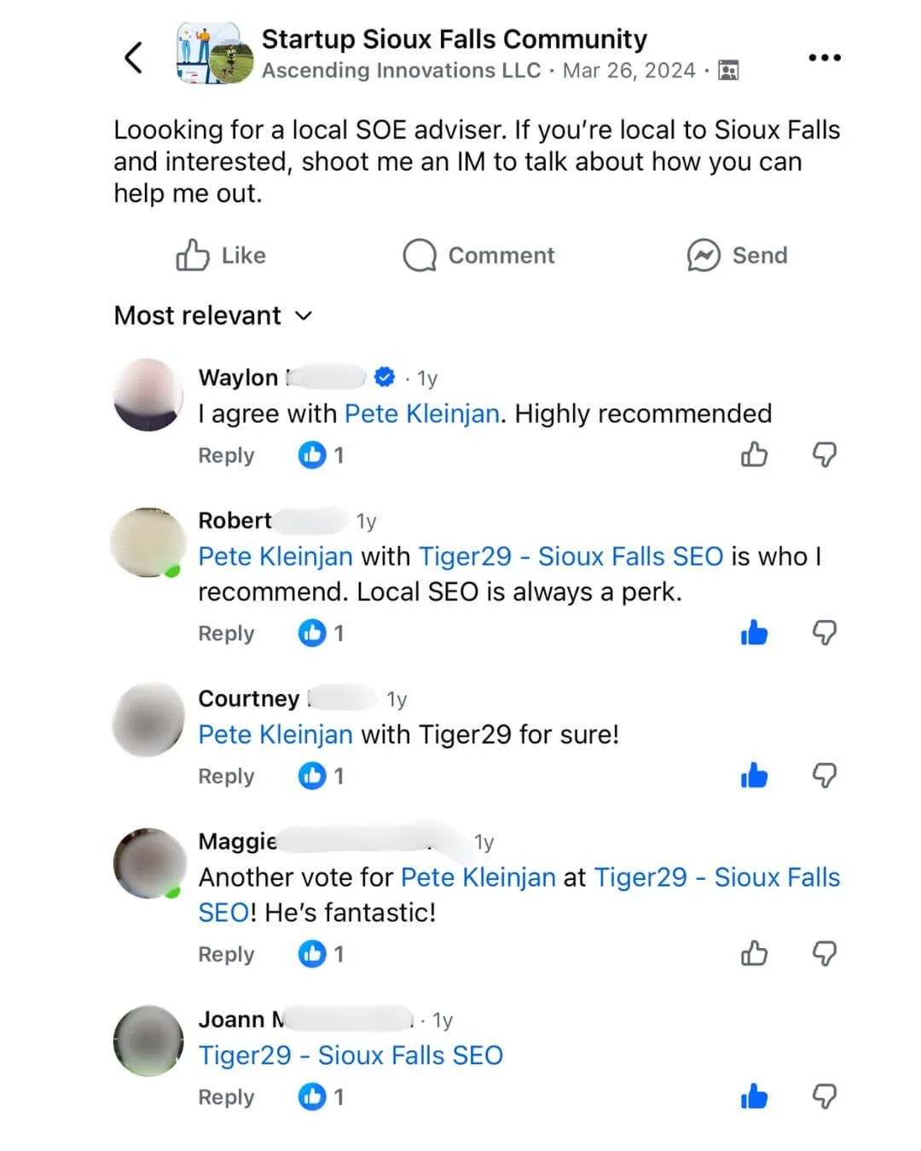
Task: Open the three-dot post options menu
Action: pos(824,57)
